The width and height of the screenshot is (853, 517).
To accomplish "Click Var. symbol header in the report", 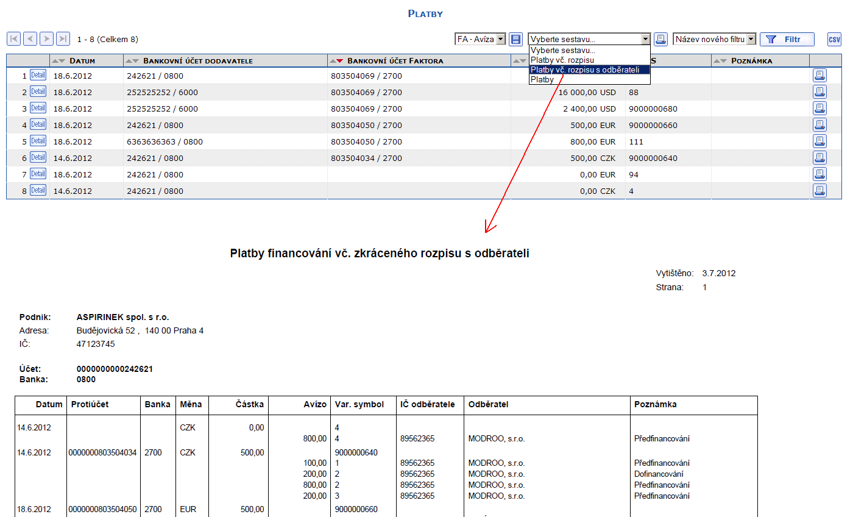I will (359, 404).
